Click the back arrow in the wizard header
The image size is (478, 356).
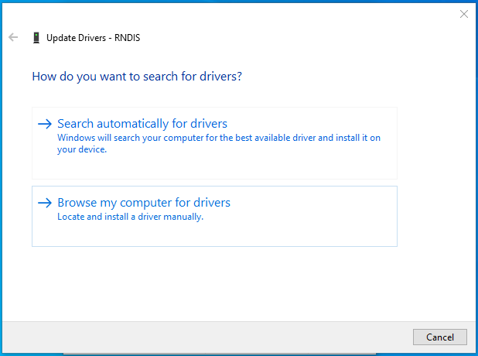click(x=13, y=37)
